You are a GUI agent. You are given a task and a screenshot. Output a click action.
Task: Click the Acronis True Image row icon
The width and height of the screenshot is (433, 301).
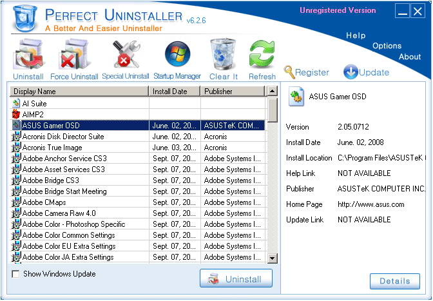tap(16, 148)
